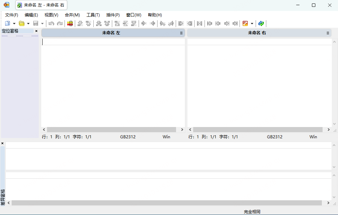Switch to the 未命名 左 - 未命名 右 tab
This screenshot has width=338, height=215.
tap(41, 5)
